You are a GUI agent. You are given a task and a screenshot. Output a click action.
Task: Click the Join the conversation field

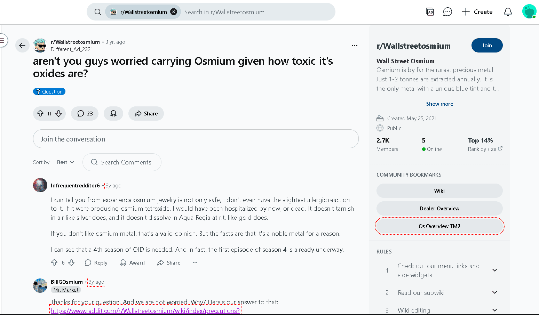(196, 139)
